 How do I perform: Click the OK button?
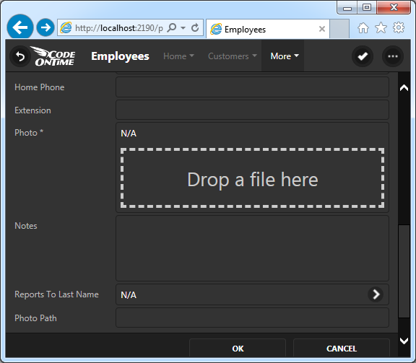tap(238, 348)
